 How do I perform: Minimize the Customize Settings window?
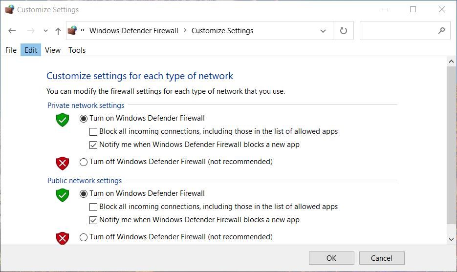385,9
